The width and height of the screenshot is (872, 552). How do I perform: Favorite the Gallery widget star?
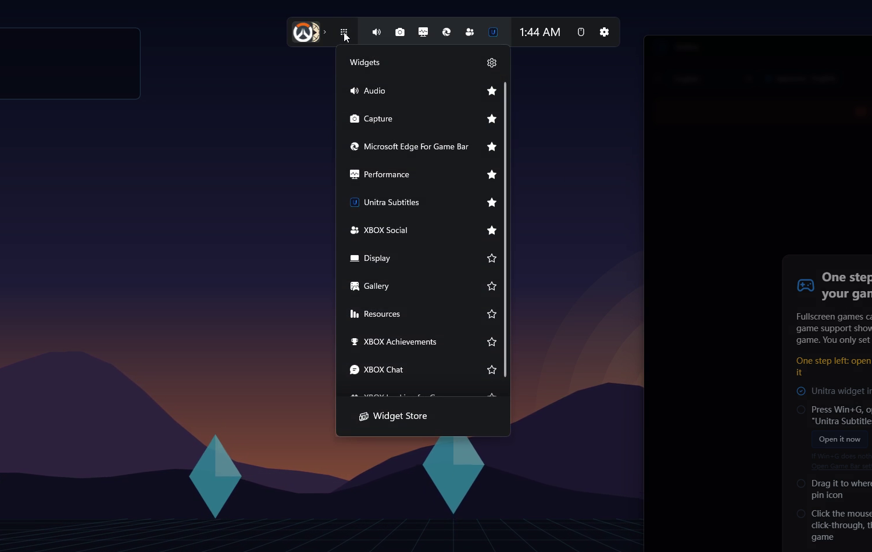(492, 286)
